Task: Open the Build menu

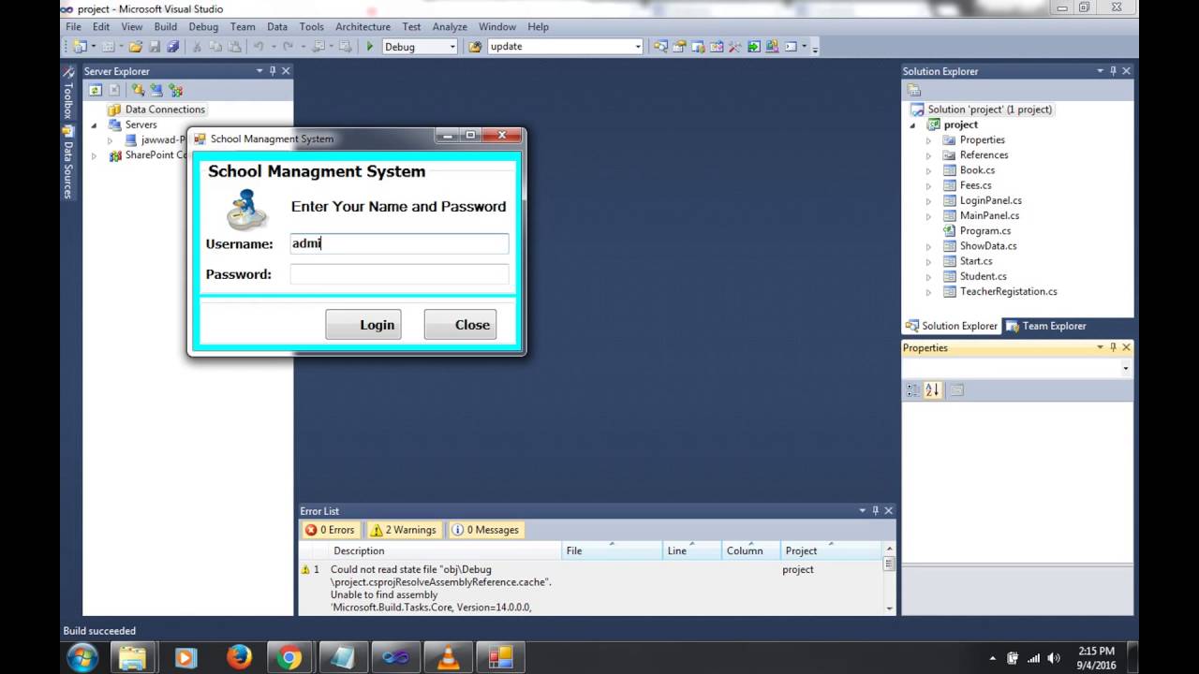Action: (165, 27)
